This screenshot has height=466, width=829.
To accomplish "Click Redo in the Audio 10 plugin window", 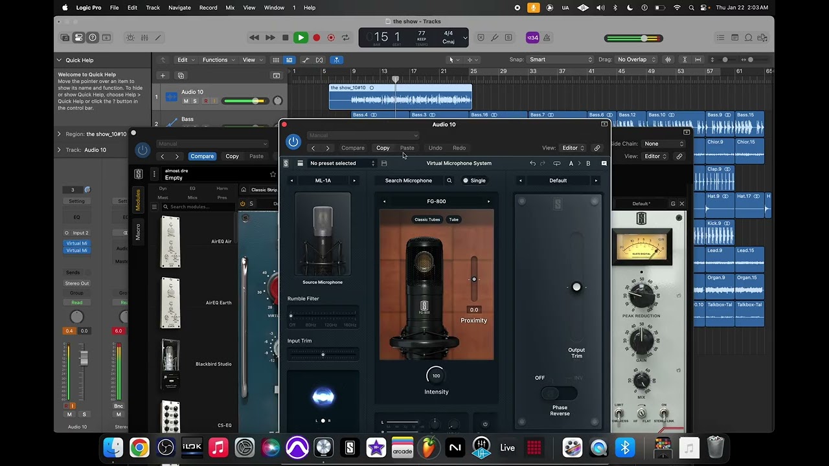I will (459, 148).
